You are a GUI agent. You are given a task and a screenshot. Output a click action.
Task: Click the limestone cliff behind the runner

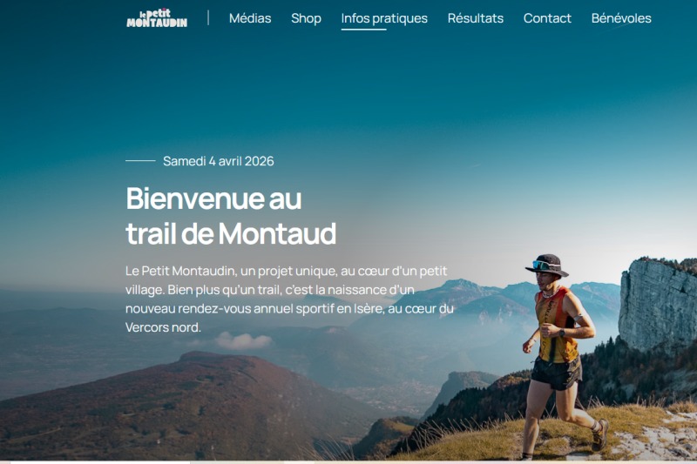[x=657, y=306]
